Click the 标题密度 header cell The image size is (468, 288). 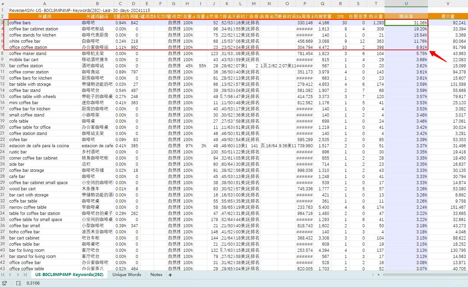358,16
